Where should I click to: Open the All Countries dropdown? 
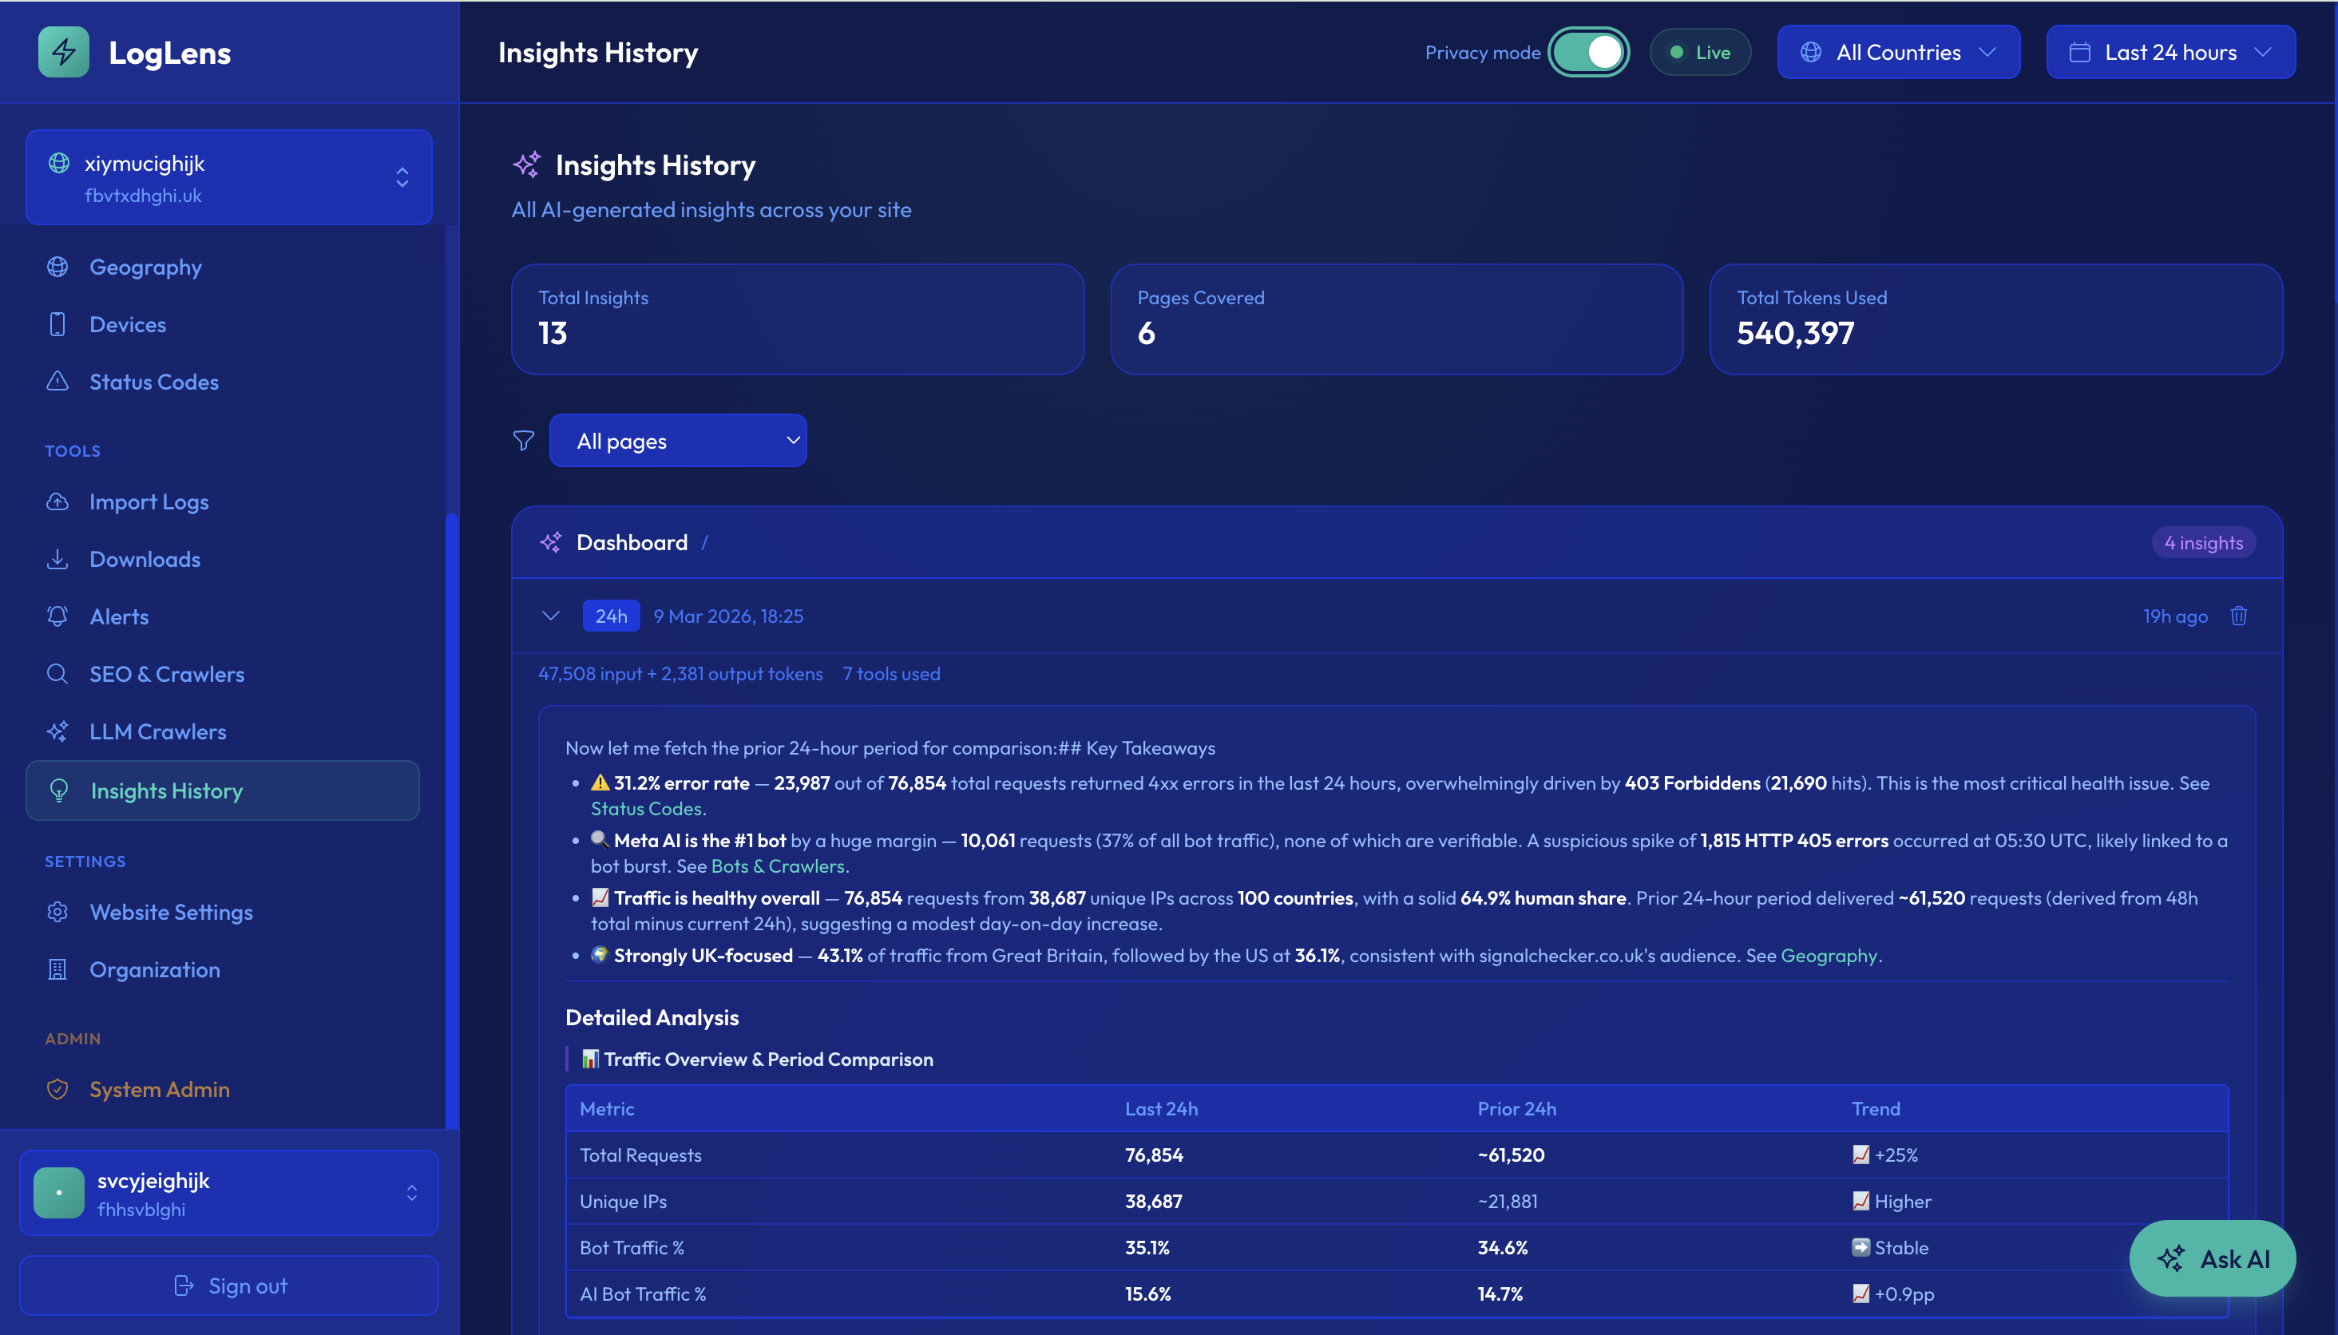[1899, 52]
